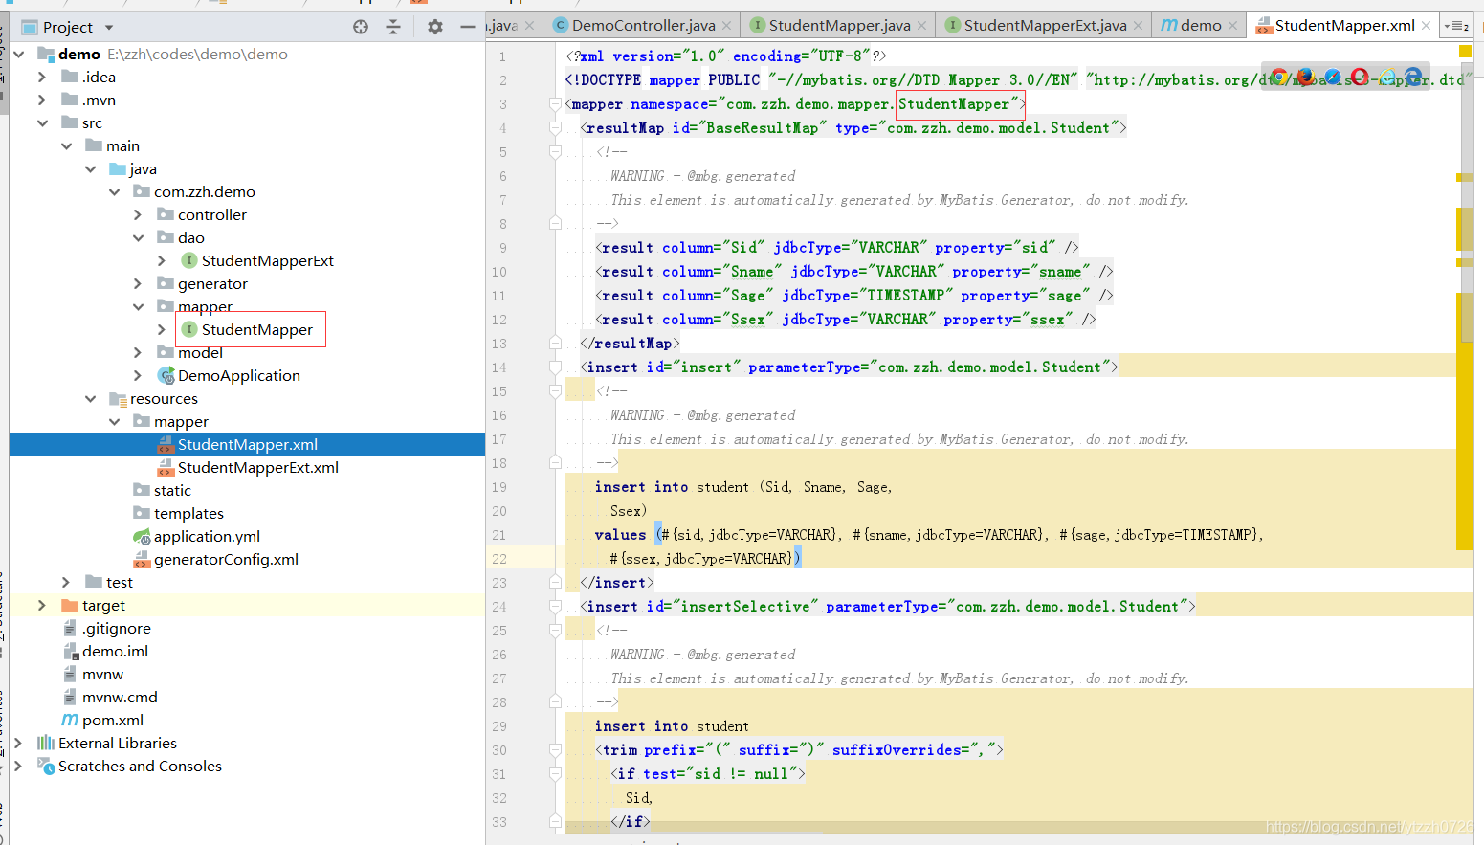Click the yellow inspection warning indicator
The height and width of the screenshot is (845, 1484).
pos(1465,52)
